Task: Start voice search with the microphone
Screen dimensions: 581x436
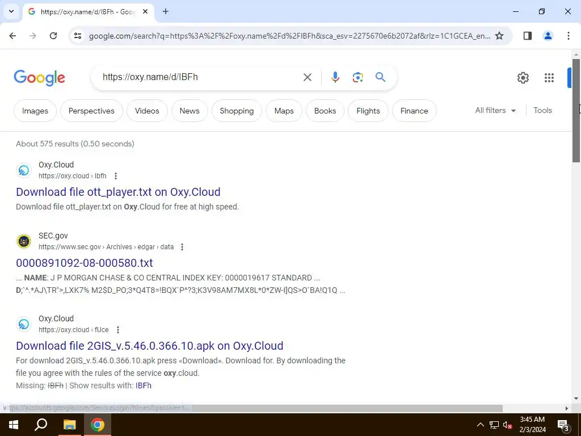Action: click(x=335, y=77)
